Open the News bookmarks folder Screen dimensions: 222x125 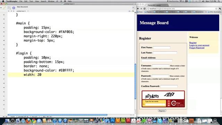[x=140, y=12]
